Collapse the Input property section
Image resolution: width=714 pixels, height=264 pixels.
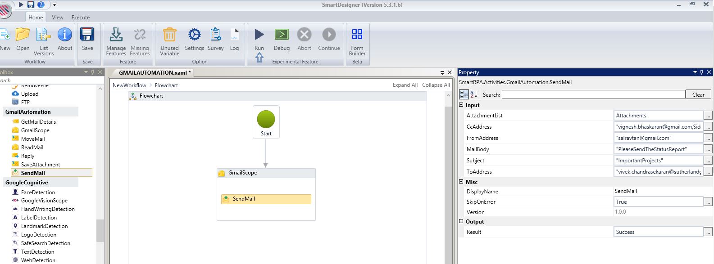pos(461,105)
